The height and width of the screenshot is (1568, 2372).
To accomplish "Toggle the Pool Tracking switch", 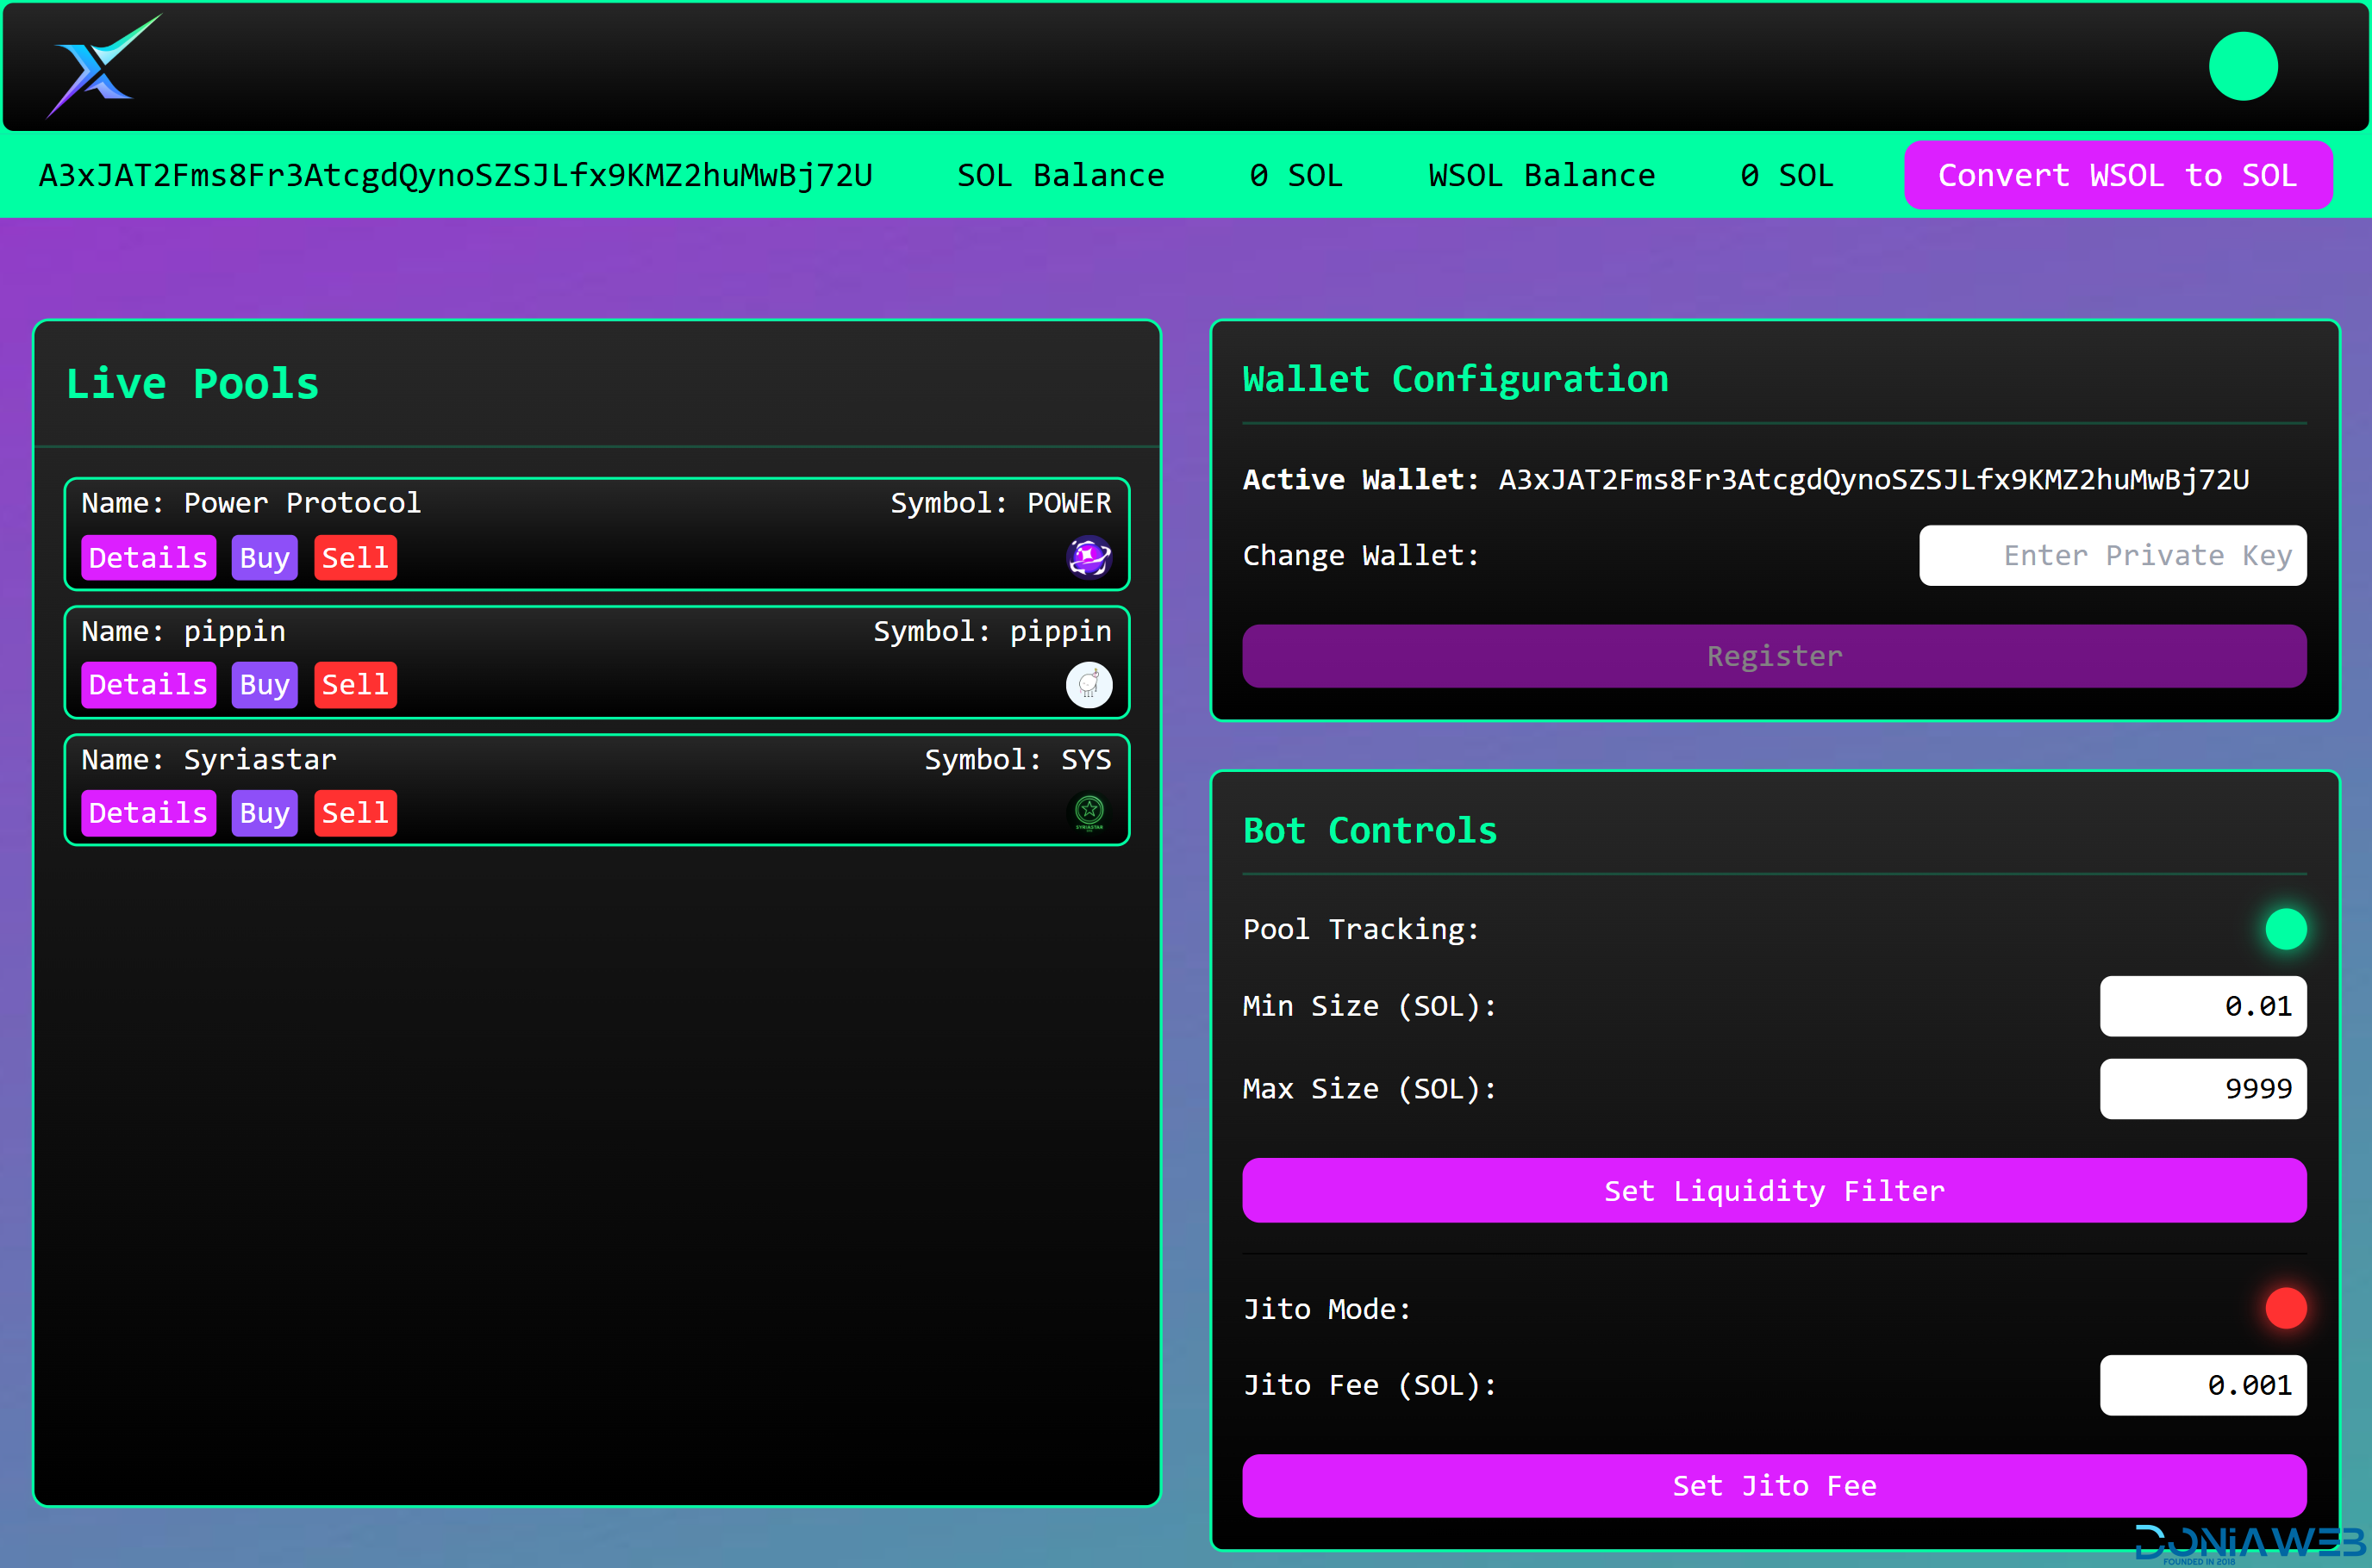I will coord(2285,929).
